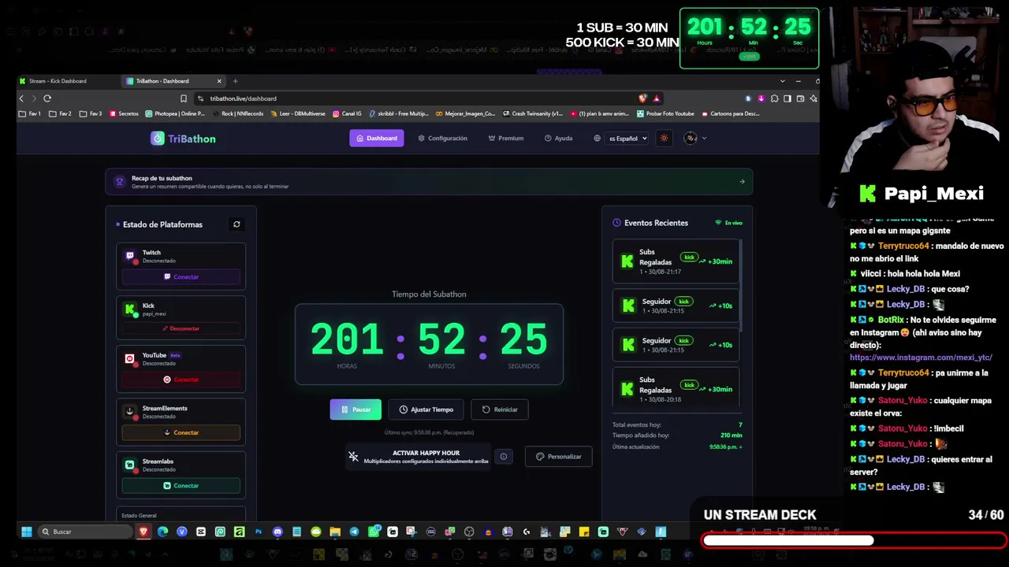Click the YouTube platform icon
The height and width of the screenshot is (567, 1009).
(x=130, y=358)
